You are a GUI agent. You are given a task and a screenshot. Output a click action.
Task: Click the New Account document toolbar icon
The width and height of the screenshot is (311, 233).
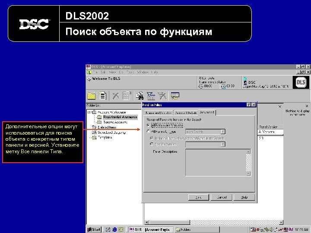(102, 96)
